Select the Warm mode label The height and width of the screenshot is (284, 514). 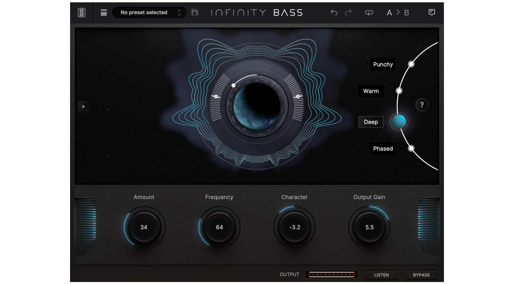pos(371,91)
